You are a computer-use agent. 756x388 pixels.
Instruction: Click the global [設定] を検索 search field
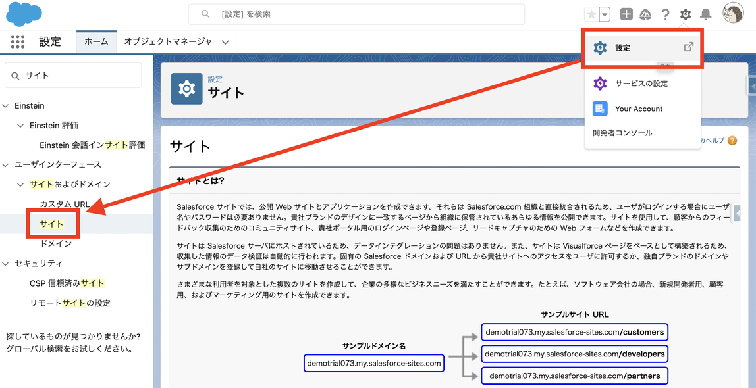pos(356,14)
